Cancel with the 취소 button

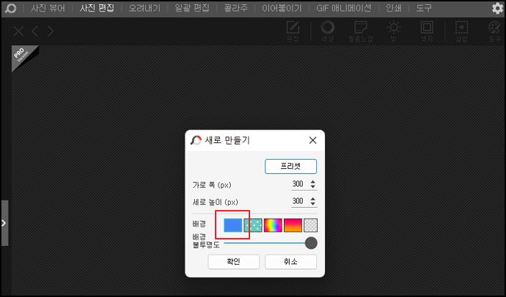(x=291, y=262)
